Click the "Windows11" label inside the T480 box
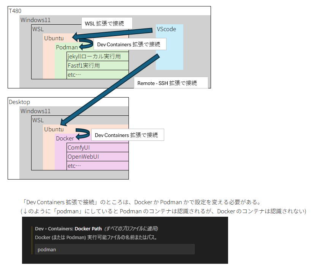Image resolution: width=314 pixels, height=271 pixels. tap(35, 20)
